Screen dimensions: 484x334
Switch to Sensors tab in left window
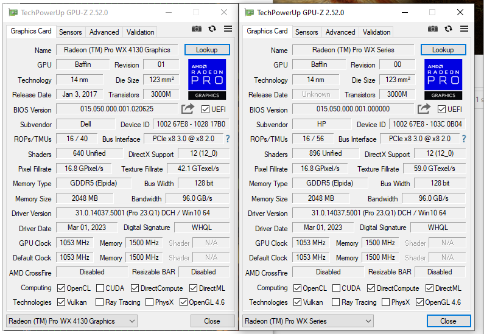pos(71,32)
